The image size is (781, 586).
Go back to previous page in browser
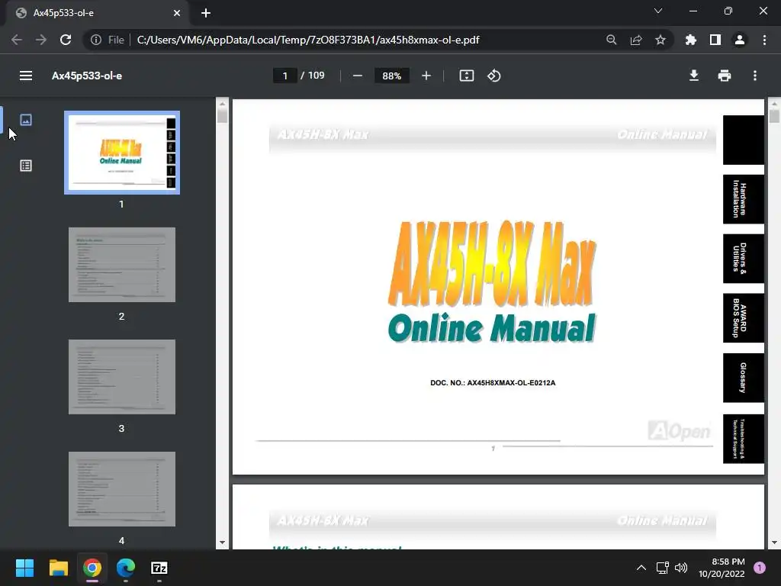[17, 40]
